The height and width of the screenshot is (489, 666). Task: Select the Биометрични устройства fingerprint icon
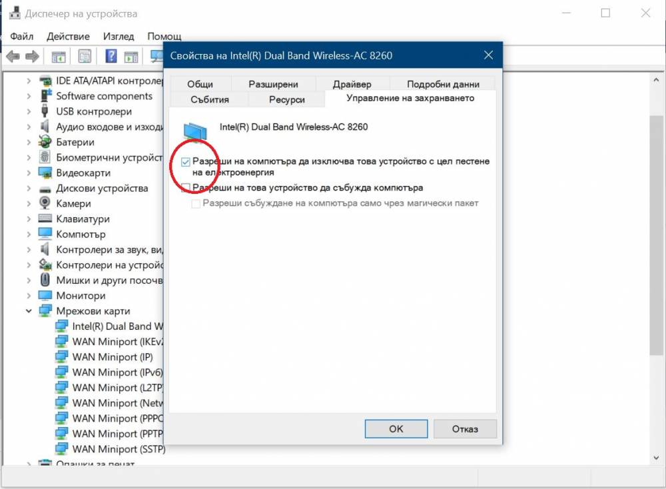tap(45, 157)
